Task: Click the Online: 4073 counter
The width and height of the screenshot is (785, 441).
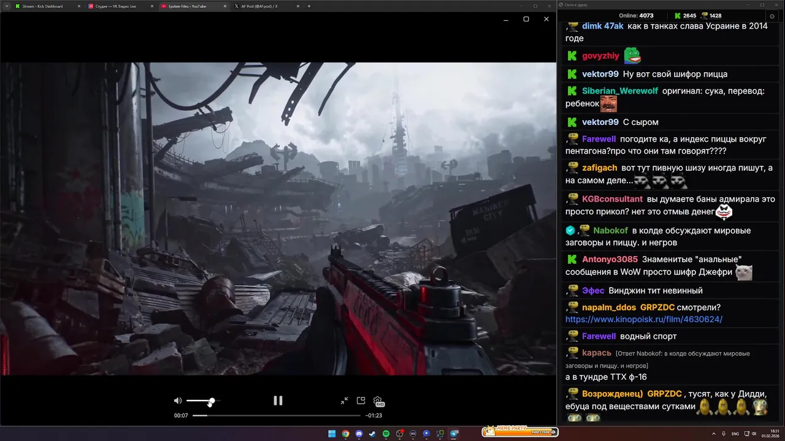Action: pyautogui.click(x=636, y=15)
